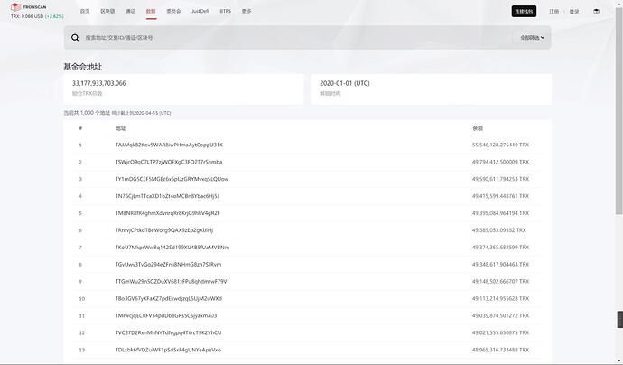Open address starting with TVC37D2RxnMhNYTdNgpq
Screen dimensions: 623x365
(168, 332)
